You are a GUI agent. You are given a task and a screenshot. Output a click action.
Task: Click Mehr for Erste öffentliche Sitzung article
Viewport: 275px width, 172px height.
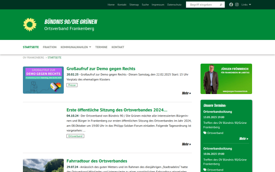187,144
